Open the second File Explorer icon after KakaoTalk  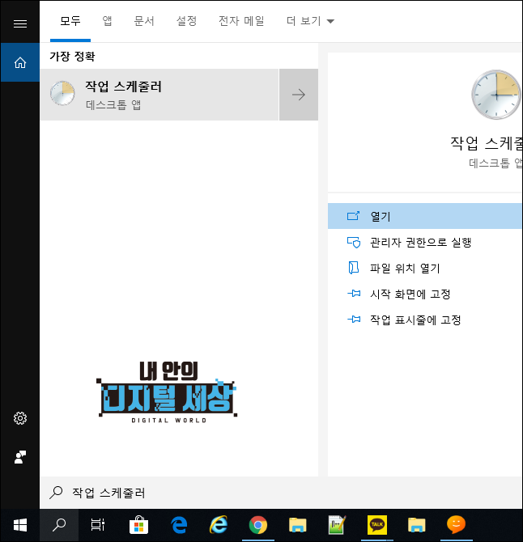click(416, 525)
